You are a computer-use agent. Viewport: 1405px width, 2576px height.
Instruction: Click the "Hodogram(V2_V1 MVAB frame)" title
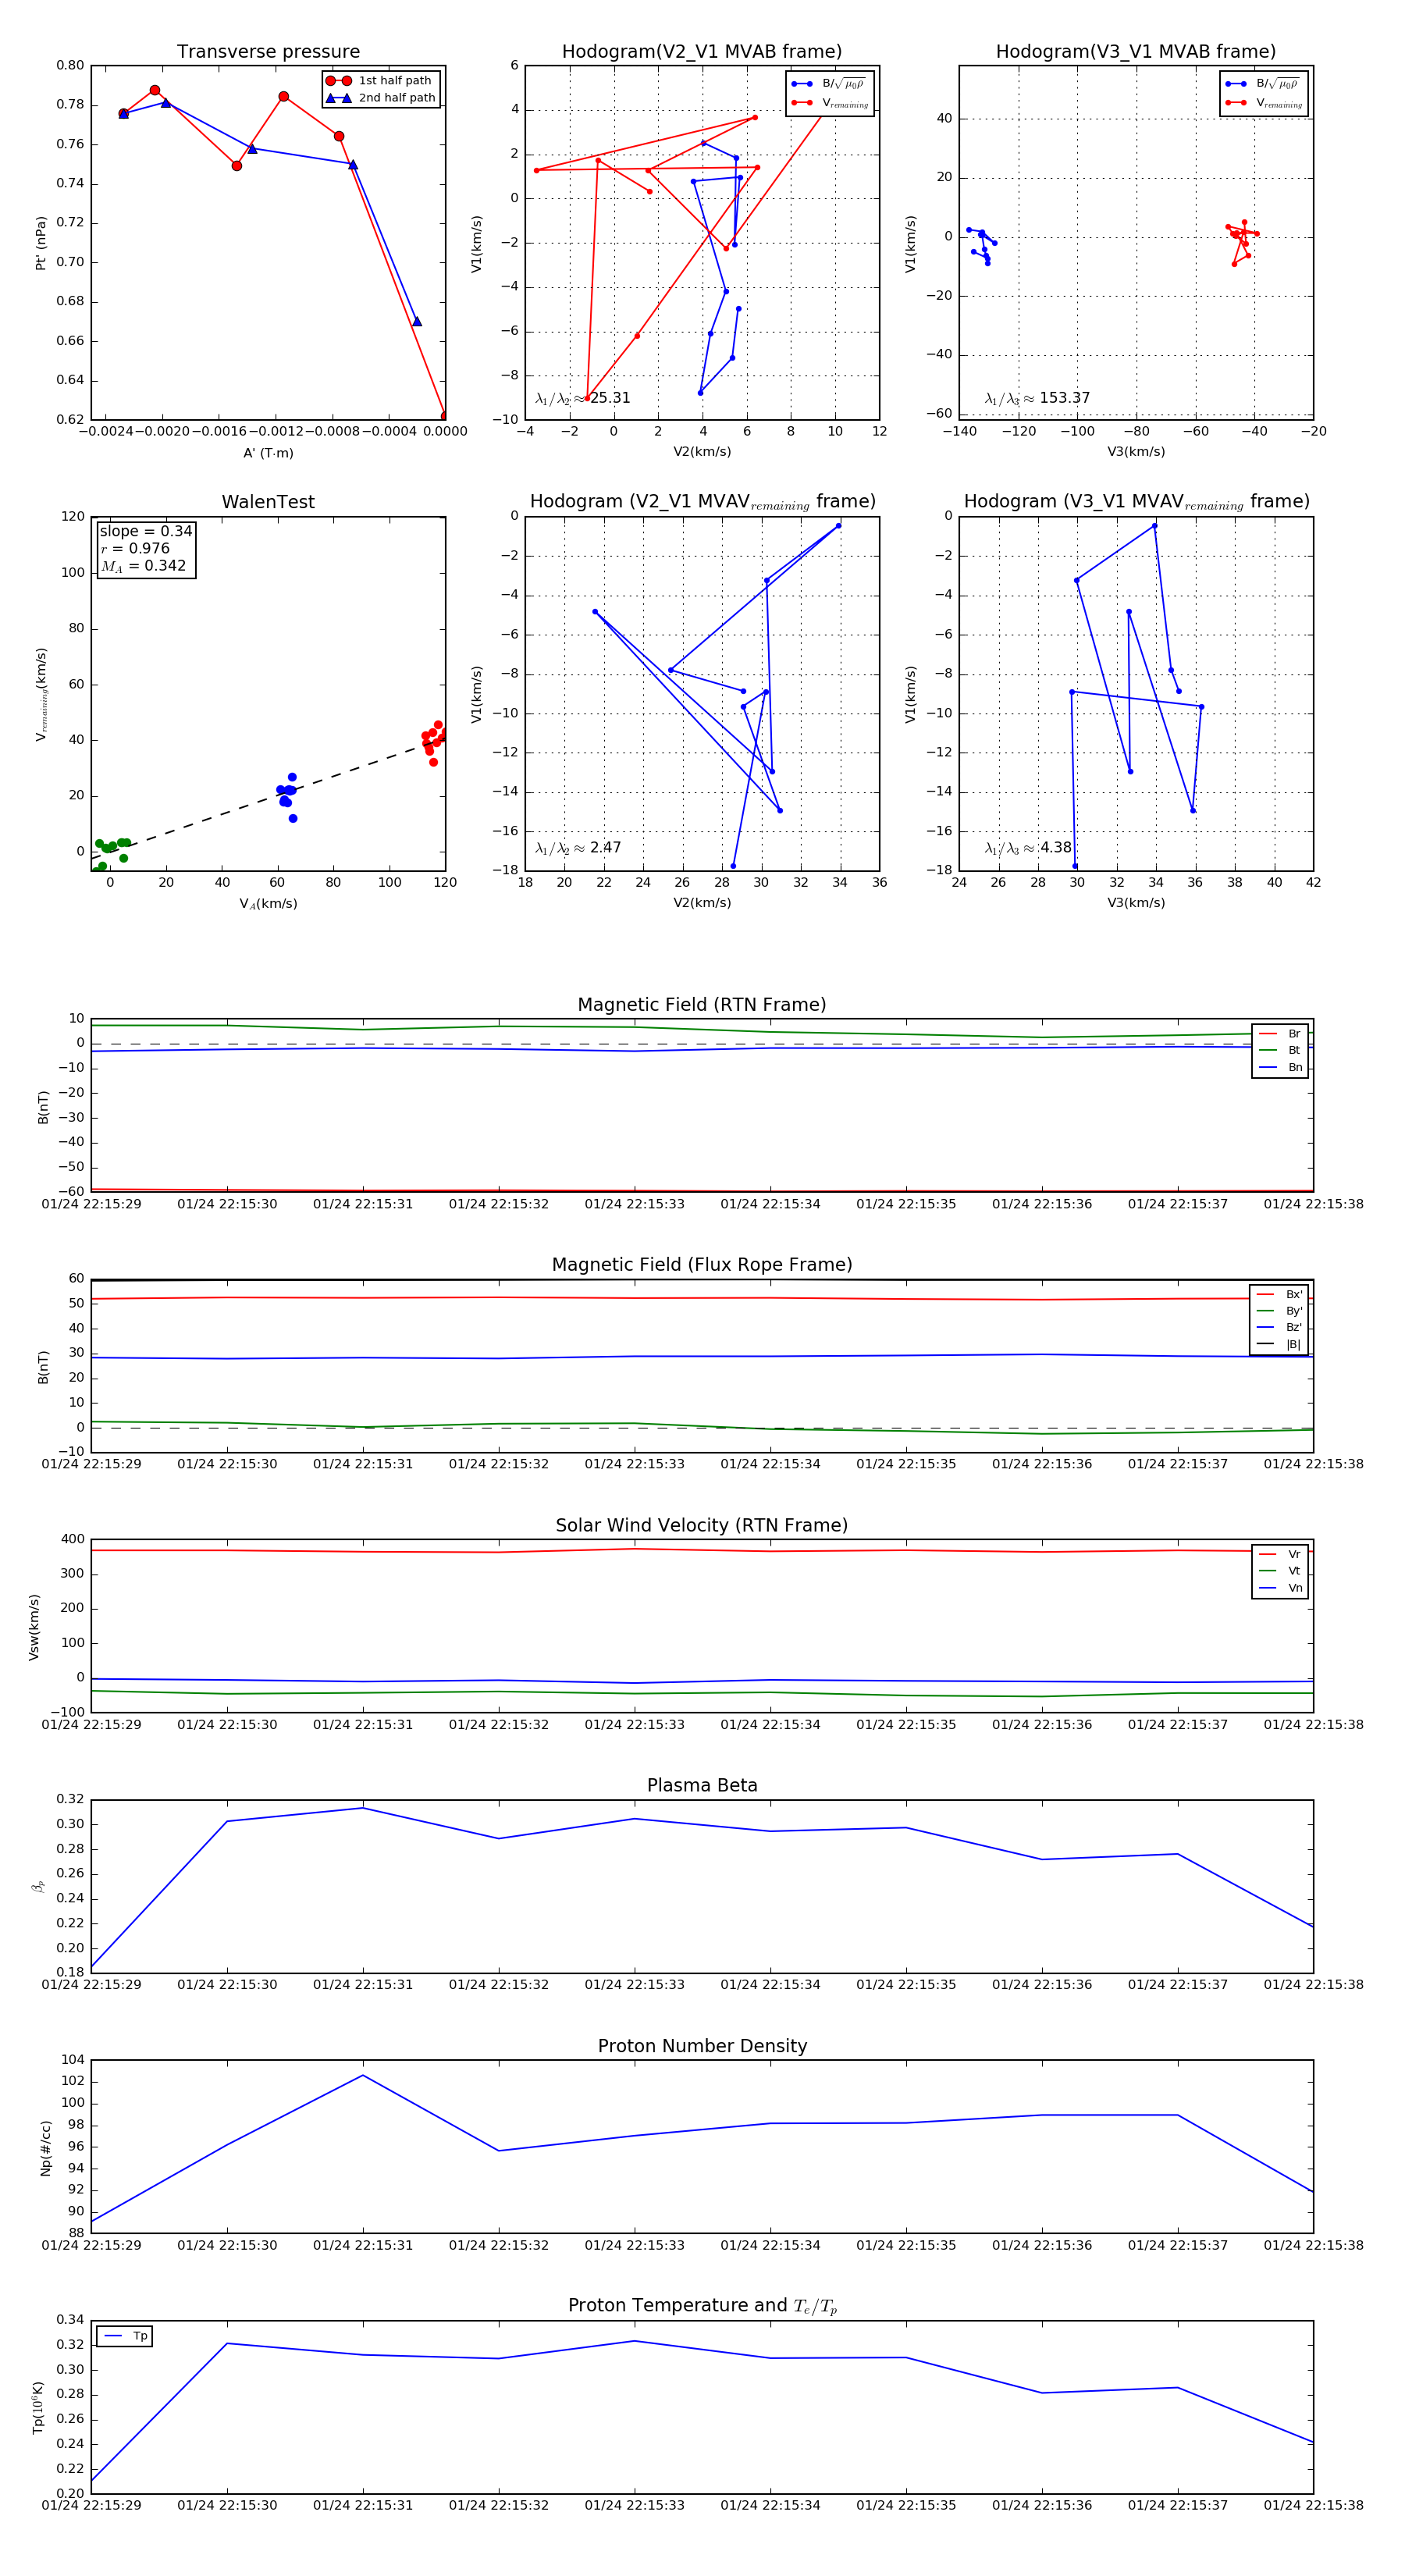coord(702,52)
